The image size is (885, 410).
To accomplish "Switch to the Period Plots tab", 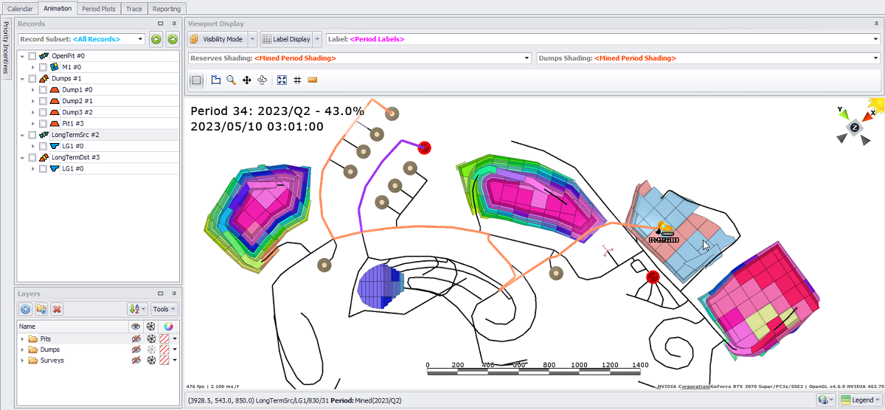I will coord(100,9).
